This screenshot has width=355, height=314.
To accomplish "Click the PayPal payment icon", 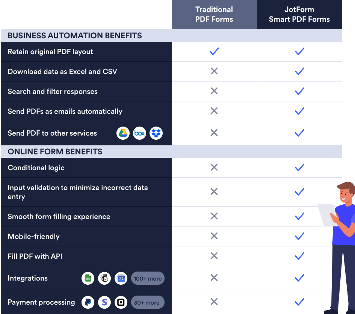I will pyautogui.click(x=88, y=302).
